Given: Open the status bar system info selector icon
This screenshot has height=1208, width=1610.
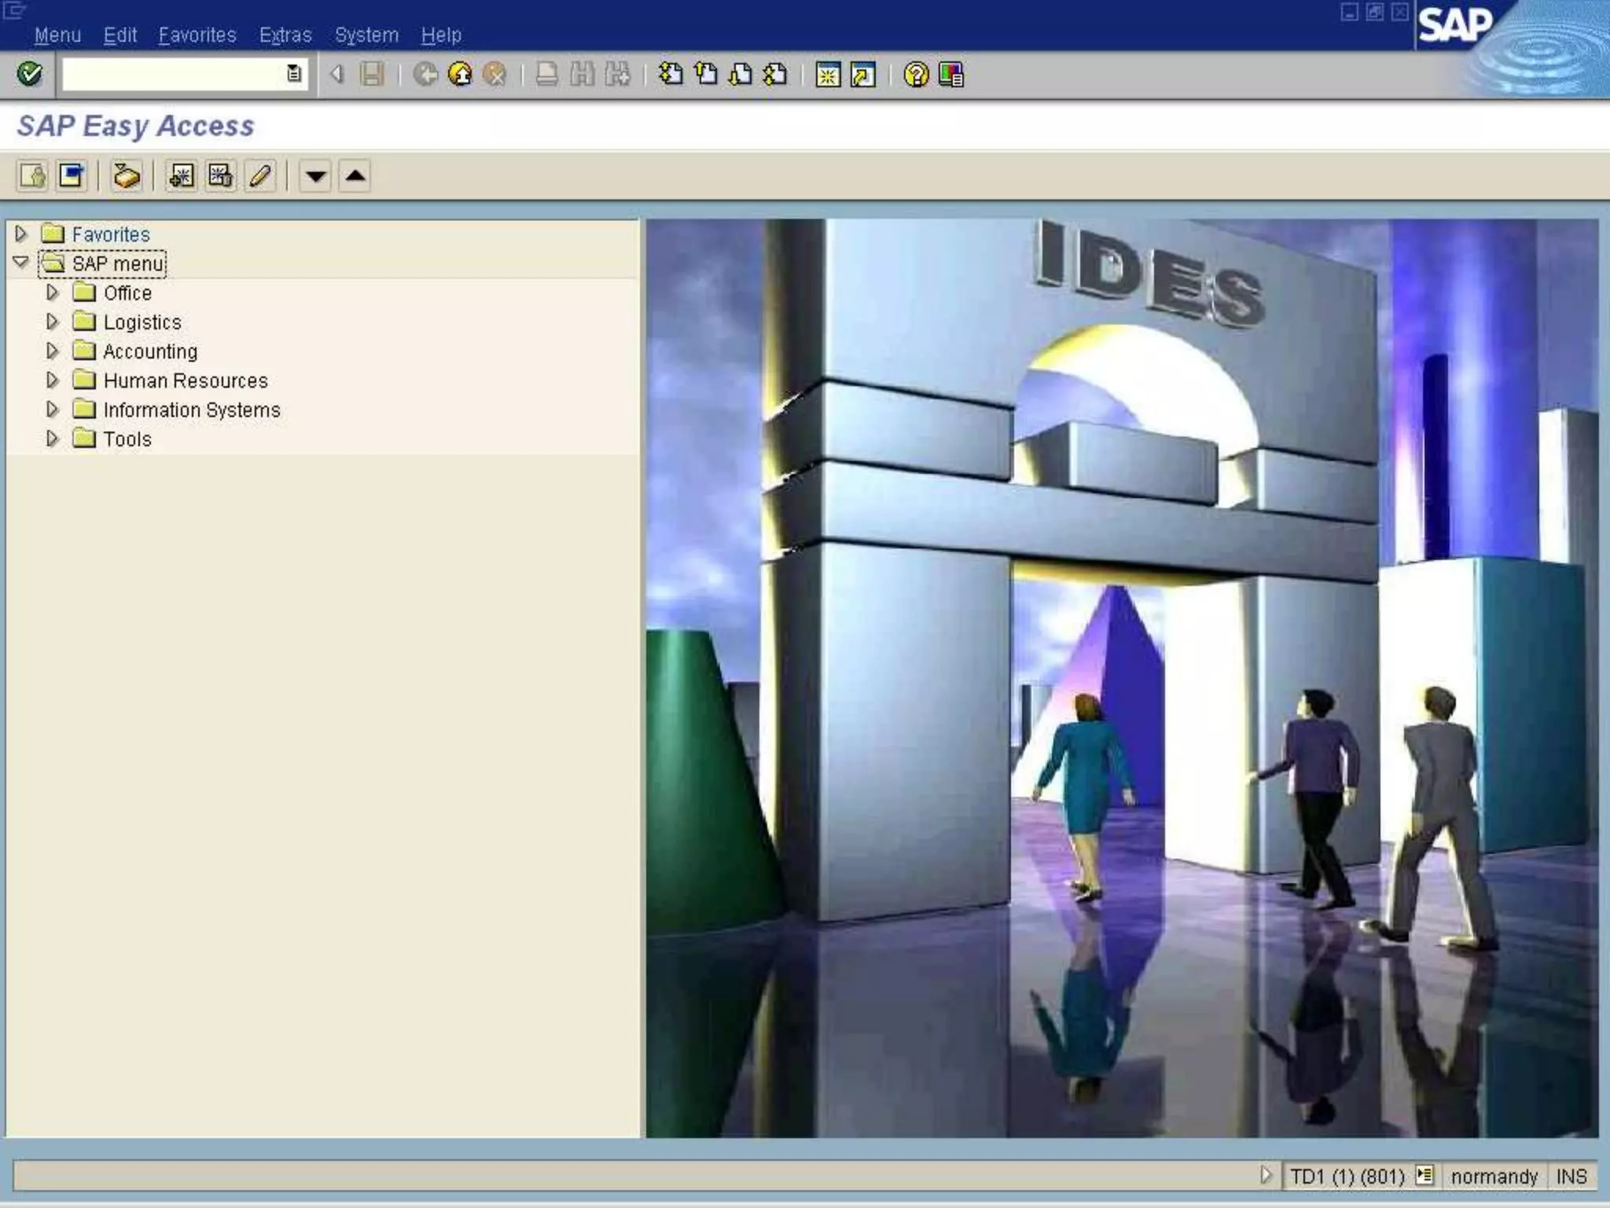Looking at the screenshot, I should (1424, 1175).
